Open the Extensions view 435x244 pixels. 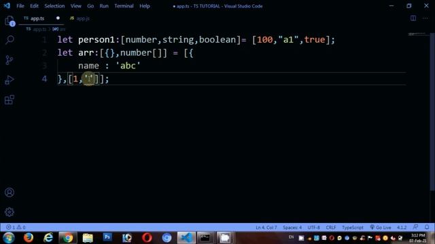click(x=9, y=100)
